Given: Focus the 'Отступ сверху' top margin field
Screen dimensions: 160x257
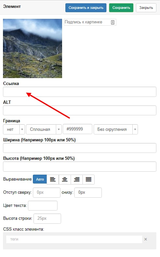Looking at the screenshot, I should pos(47,192).
